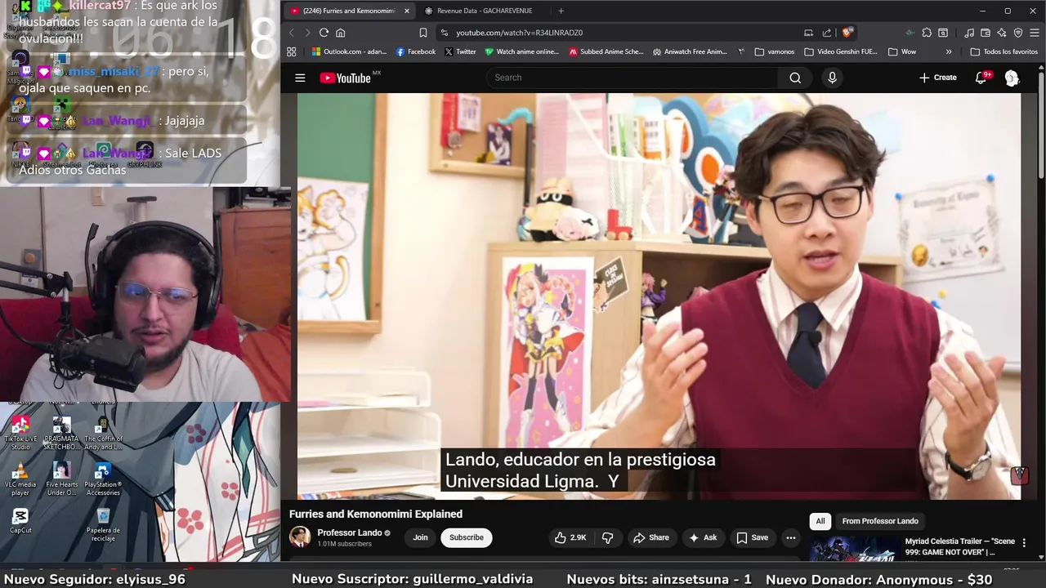1046x588 pixels.
Task: Select the From Professor Lando filter chip
Action: click(x=880, y=521)
